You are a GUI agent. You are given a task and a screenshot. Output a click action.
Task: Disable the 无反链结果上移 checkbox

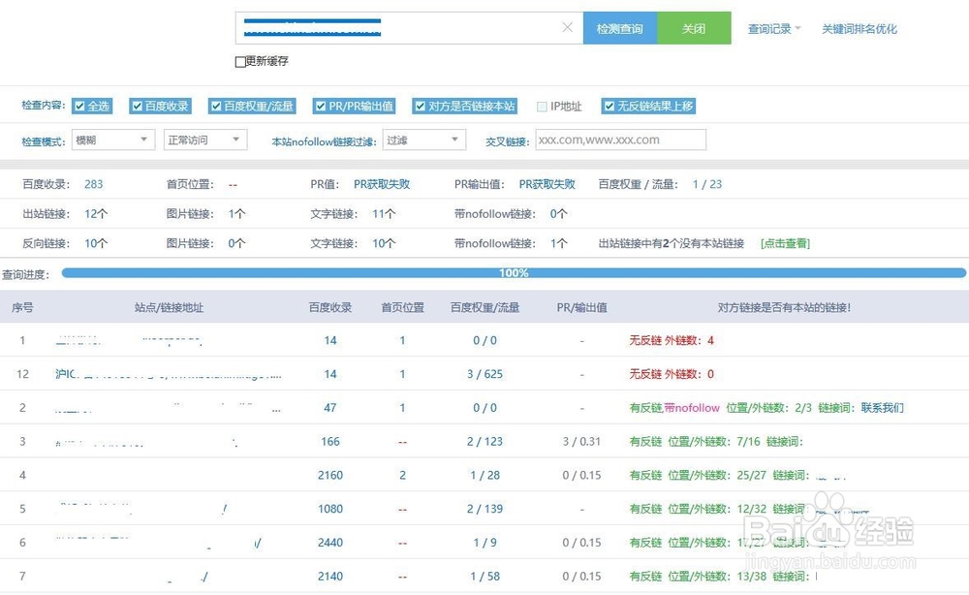(x=609, y=106)
